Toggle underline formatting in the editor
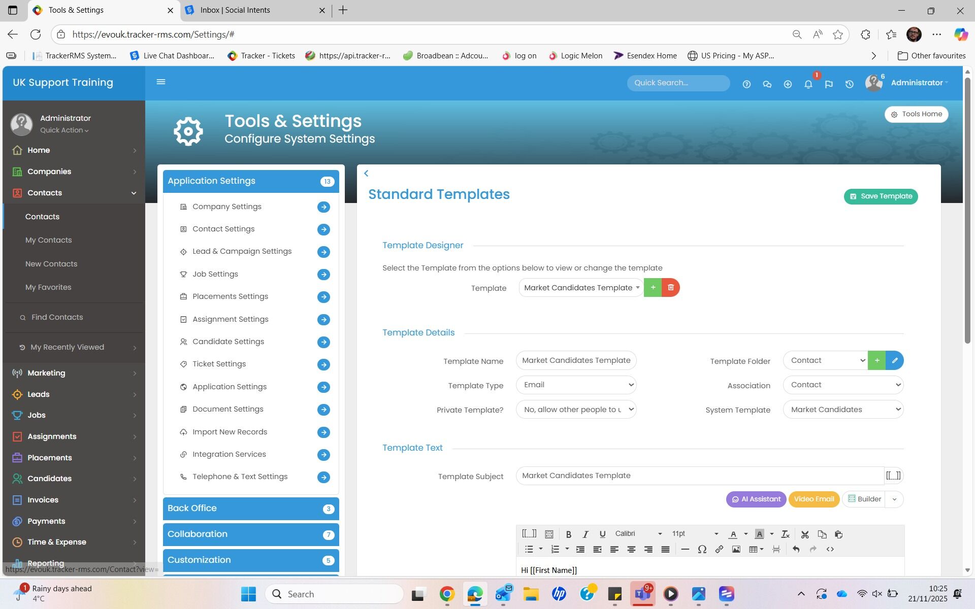Image resolution: width=975 pixels, height=609 pixels. (x=602, y=534)
